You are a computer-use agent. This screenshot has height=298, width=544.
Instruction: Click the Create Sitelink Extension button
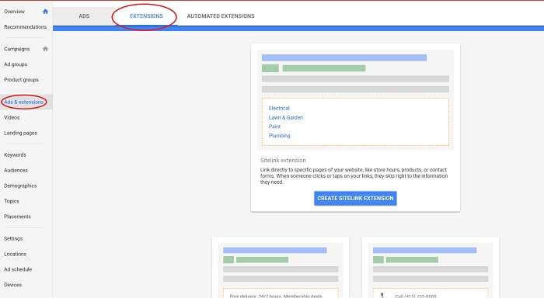coord(355,198)
